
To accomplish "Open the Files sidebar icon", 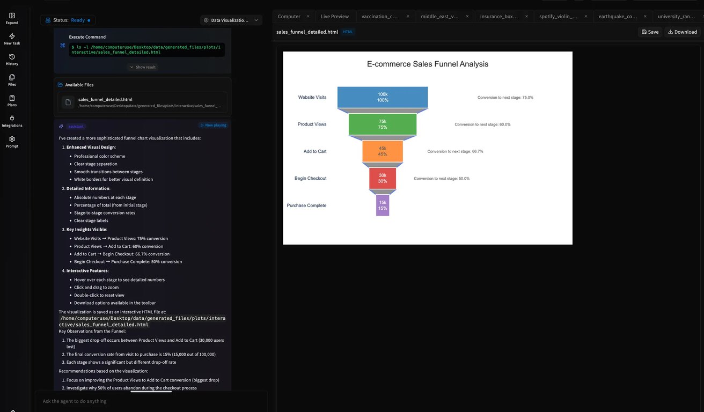I will point(12,77).
